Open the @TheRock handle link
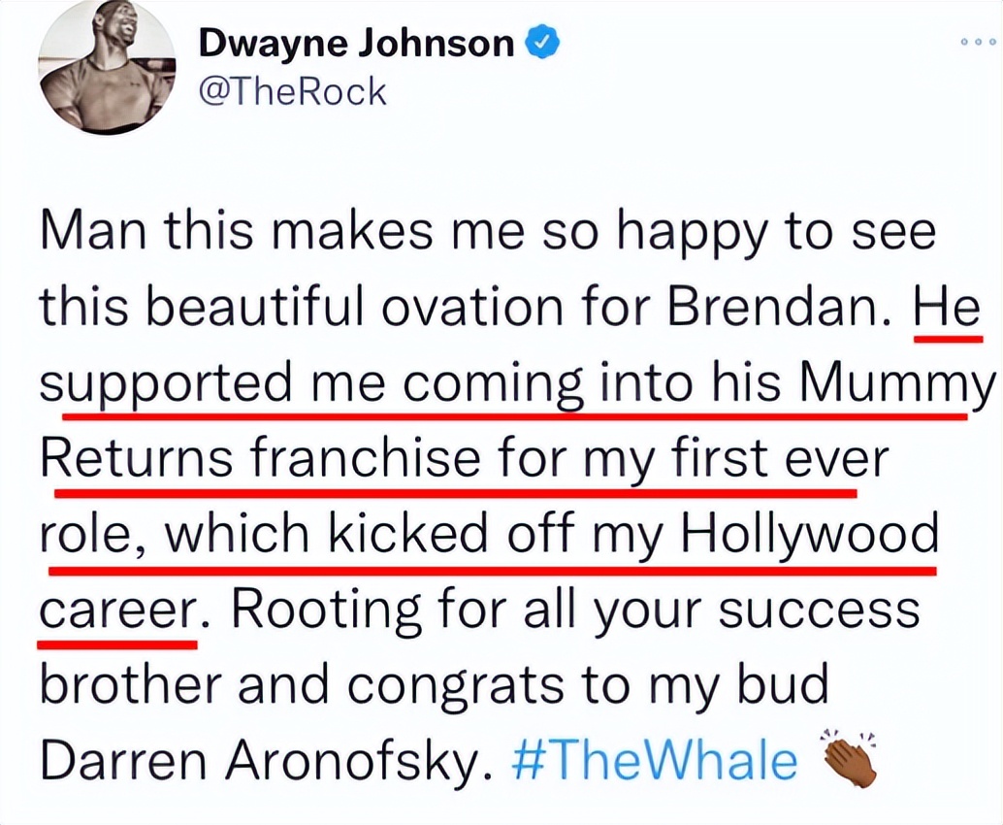This screenshot has width=1003, height=825. click(292, 91)
